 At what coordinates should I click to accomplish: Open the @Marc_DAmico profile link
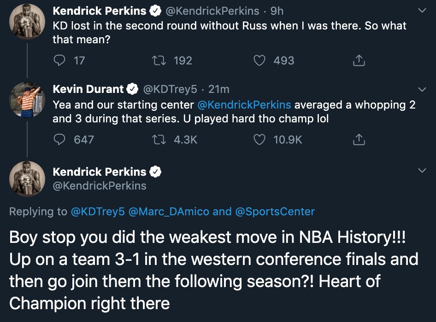click(x=169, y=212)
